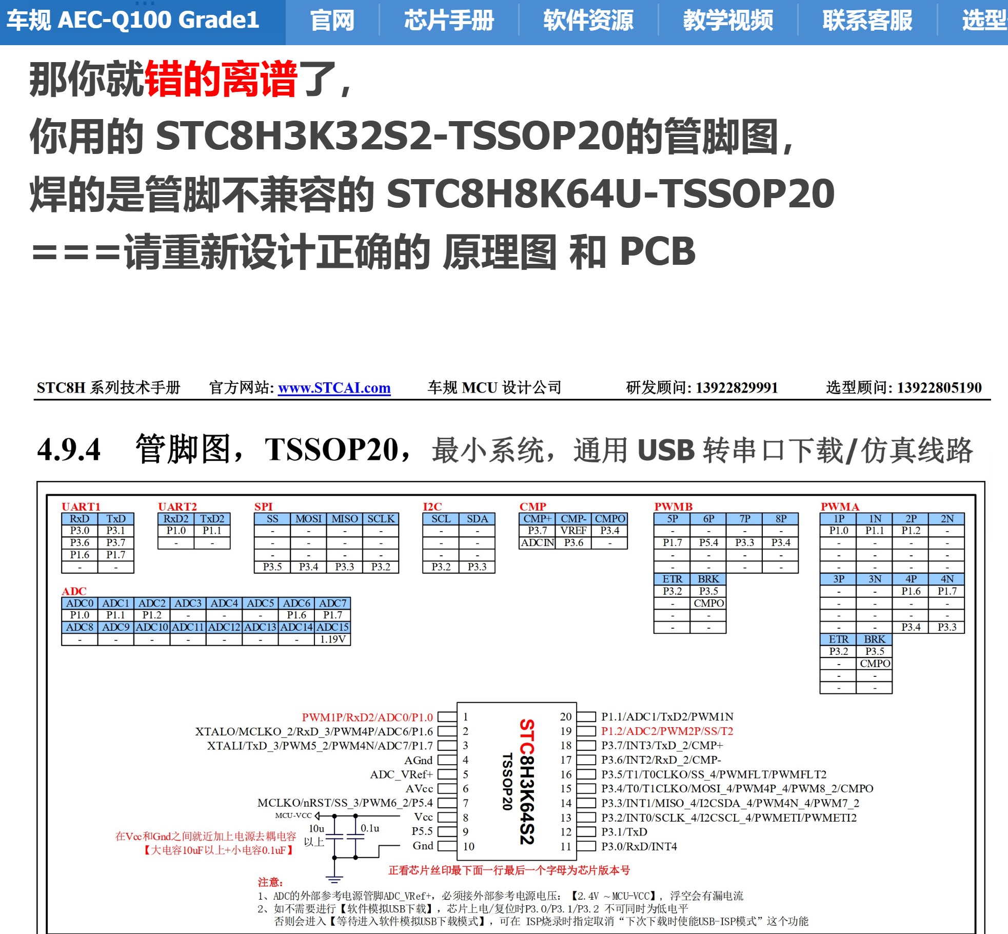This screenshot has width=1008, height=934.
Task: Click the pin 18 label P3.7/INT3/TxD_2/CMP+
Action: click(662, 746)
